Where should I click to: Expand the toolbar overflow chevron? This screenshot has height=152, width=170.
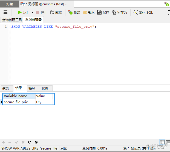pyautogui.click(x=169, y=10)
